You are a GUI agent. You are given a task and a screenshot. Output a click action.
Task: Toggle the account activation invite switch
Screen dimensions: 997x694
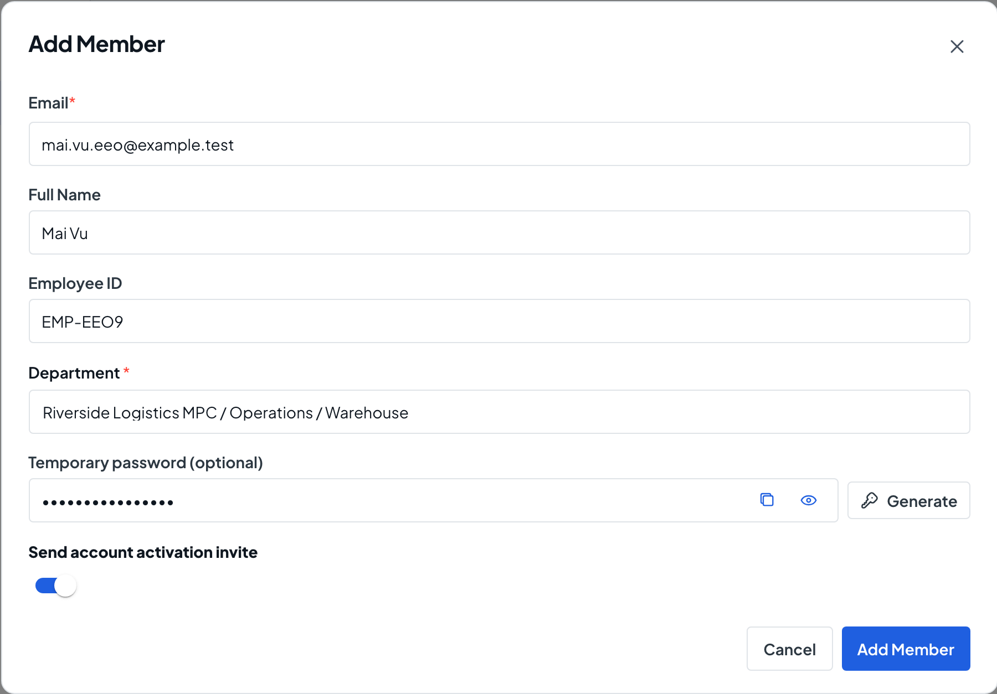(55, 586)
